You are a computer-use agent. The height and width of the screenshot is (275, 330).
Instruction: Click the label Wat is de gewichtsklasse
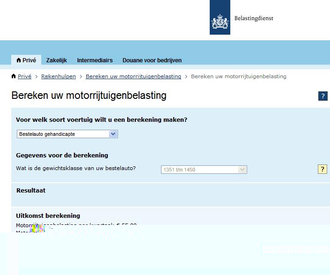pos(76,168)
